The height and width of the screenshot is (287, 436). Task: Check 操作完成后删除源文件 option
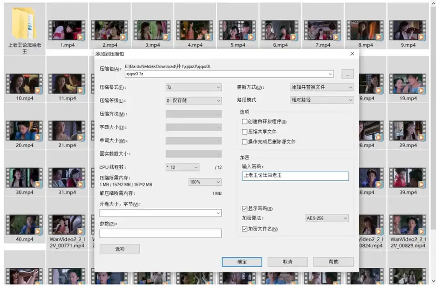pos(244,142)
